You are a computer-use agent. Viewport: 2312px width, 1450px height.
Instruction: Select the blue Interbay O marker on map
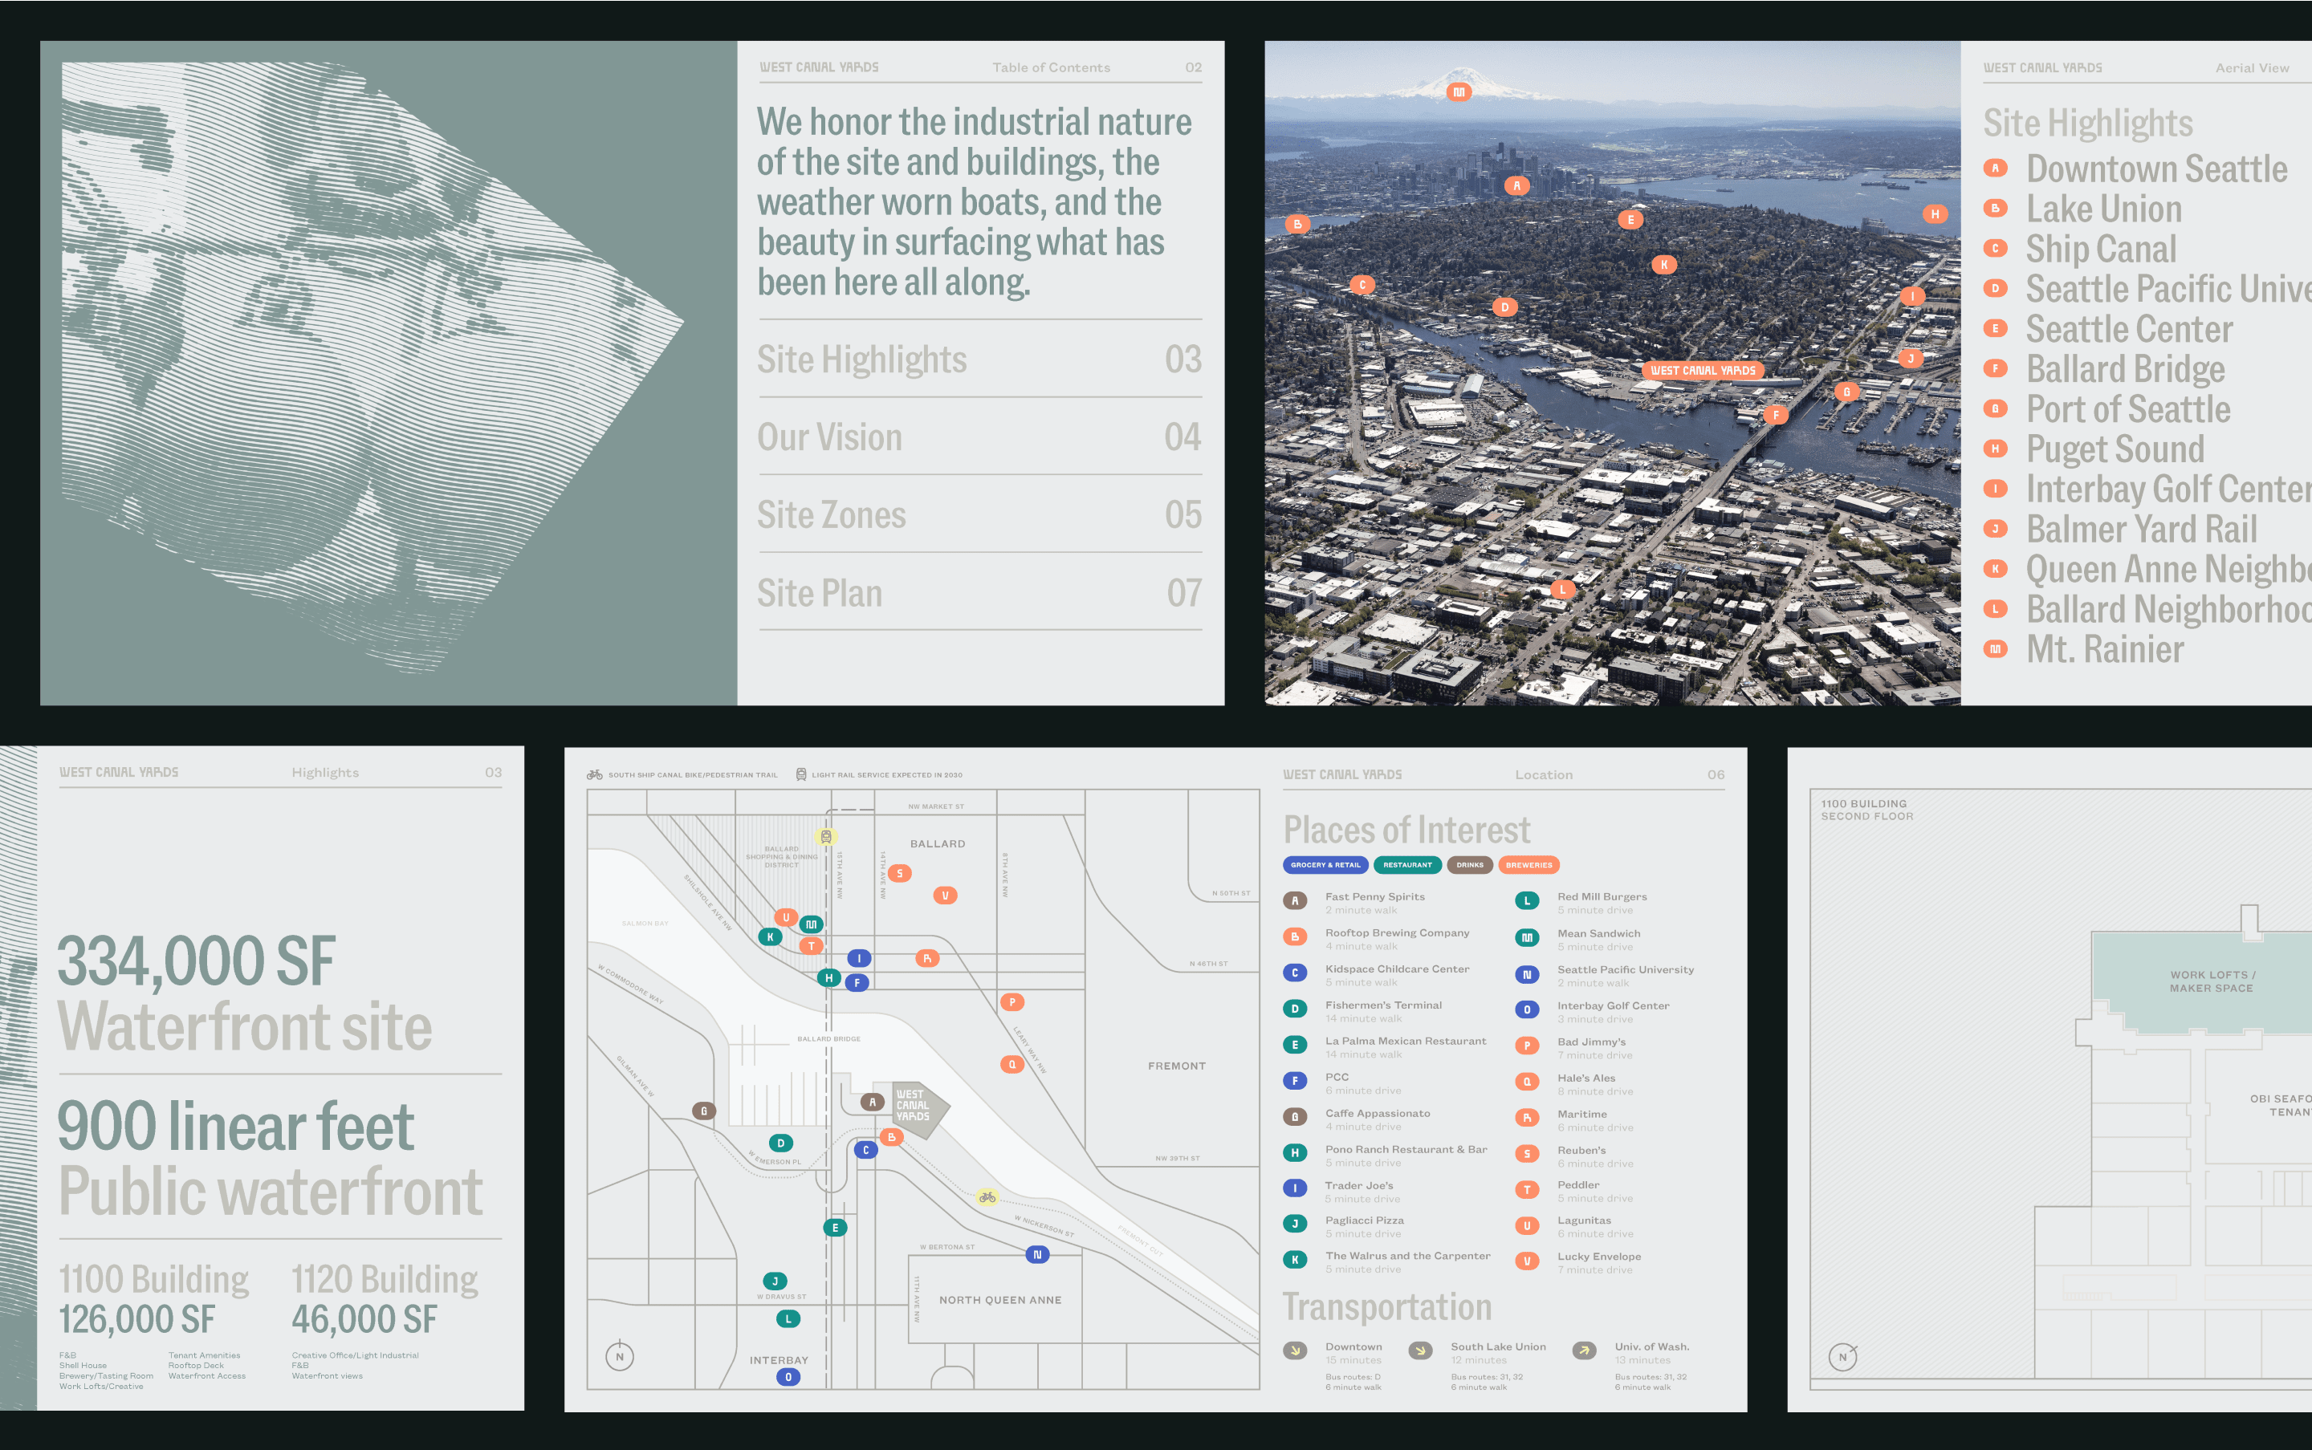pyautogui.click(x=788, y=1377)
